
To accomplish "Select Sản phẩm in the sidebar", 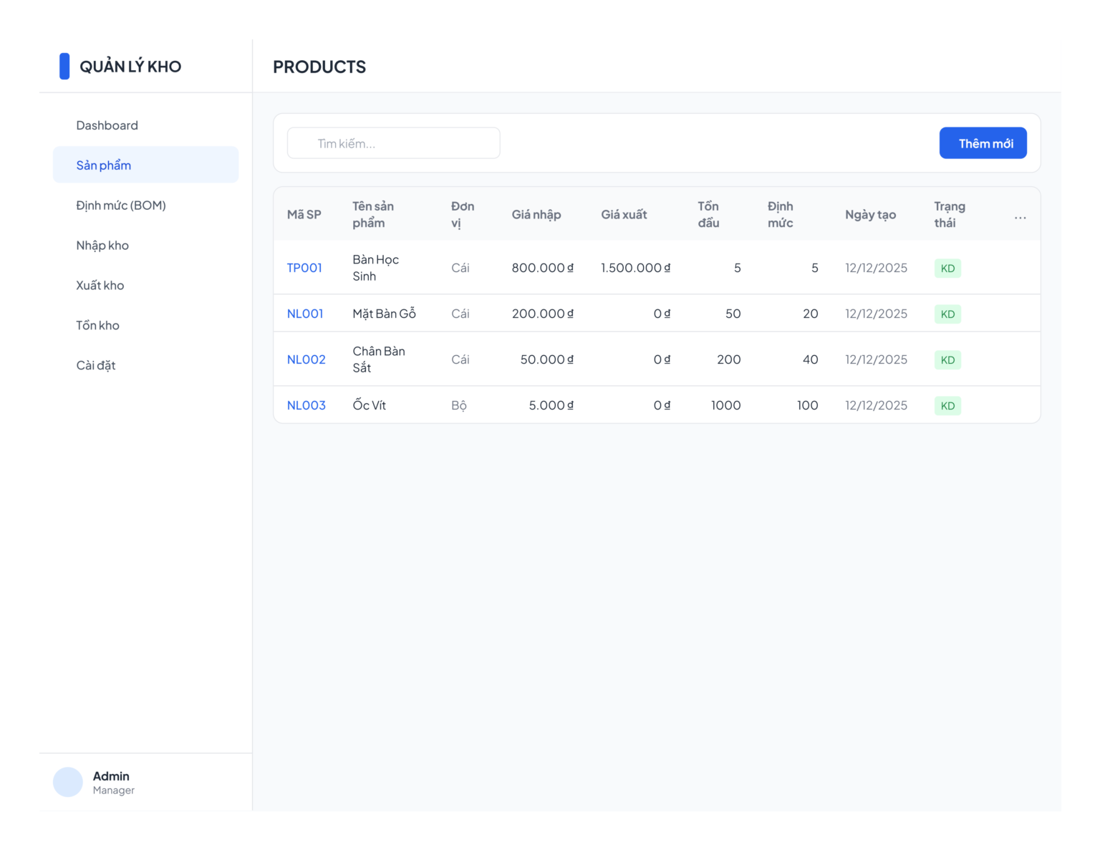I will click(x=145, y=165).
